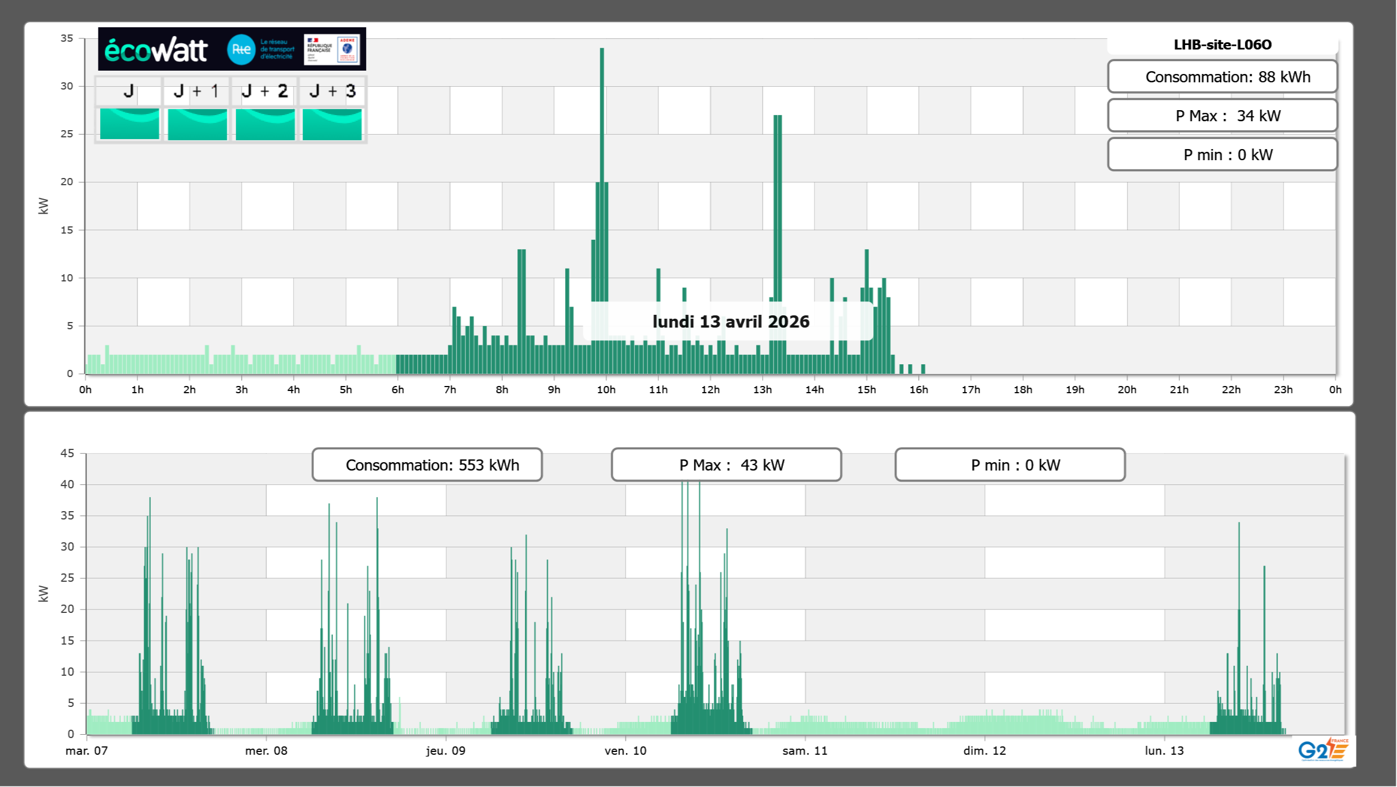This screenshot has width=1397, height=787.
Task: Click the Consommation: 88 kWh box
Action: point(1222,77)
